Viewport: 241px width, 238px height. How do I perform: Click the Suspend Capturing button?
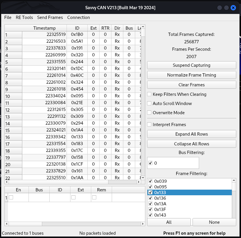point(191,65)
